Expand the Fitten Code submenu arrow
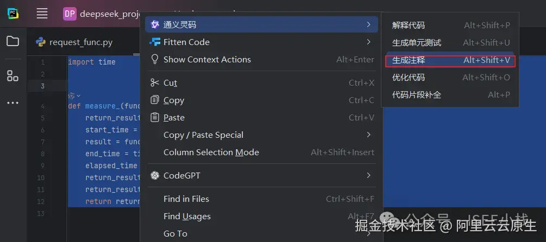Screen dimensions: 546x242 click(x=368, y=42)
